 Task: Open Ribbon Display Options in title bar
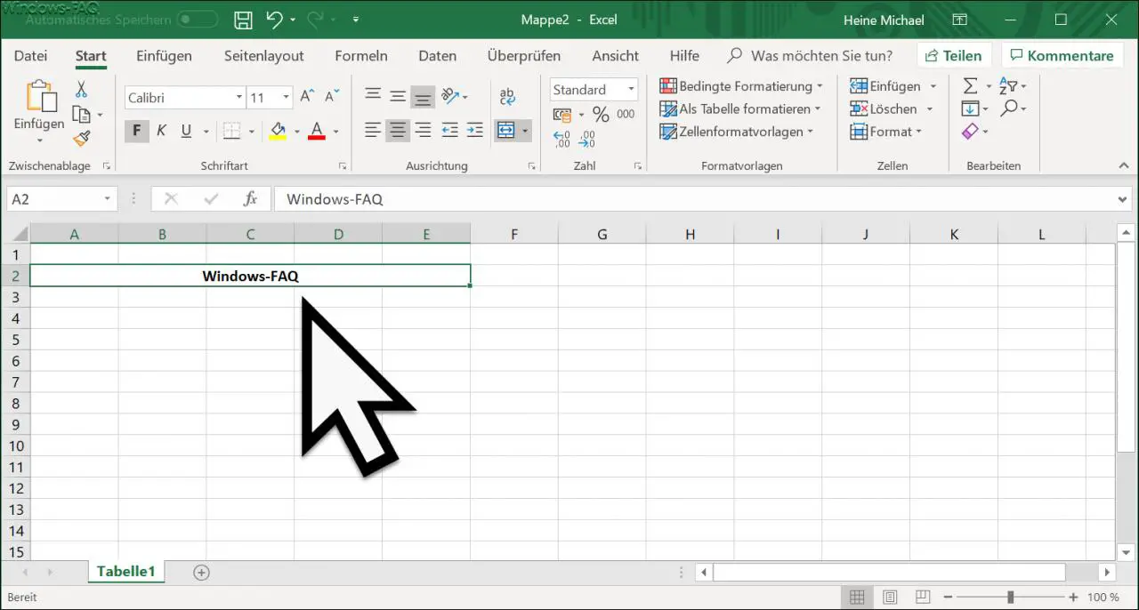(x=959, y=20)
